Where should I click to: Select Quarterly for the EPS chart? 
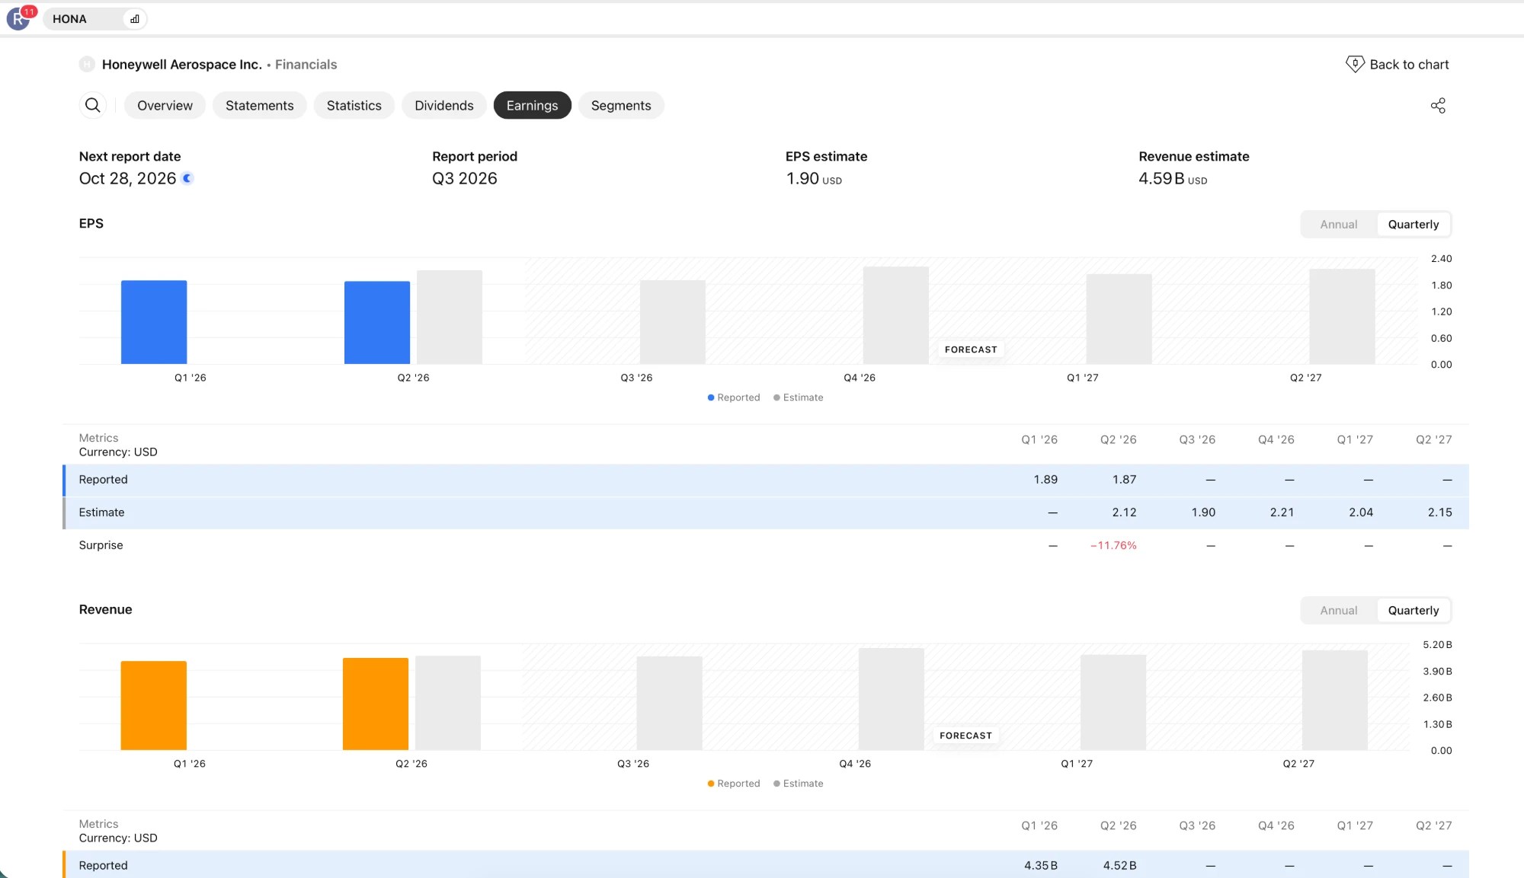[1414, 225]
